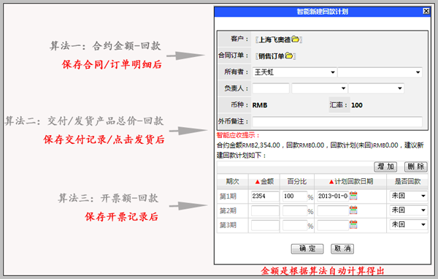
Task: Click the 金额 column header
Action: (264, 181)
